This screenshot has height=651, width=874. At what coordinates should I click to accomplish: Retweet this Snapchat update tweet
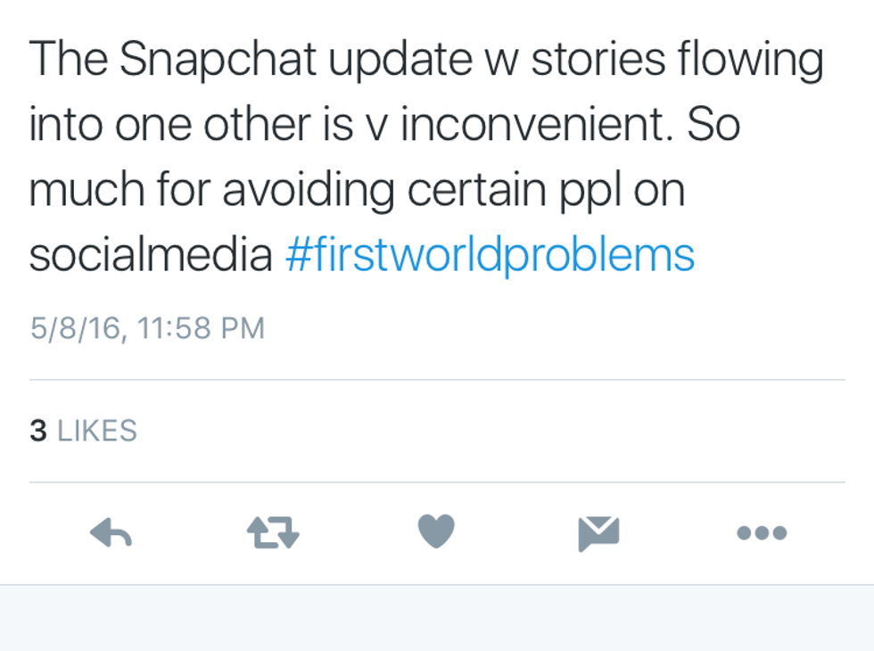[273, 533]
